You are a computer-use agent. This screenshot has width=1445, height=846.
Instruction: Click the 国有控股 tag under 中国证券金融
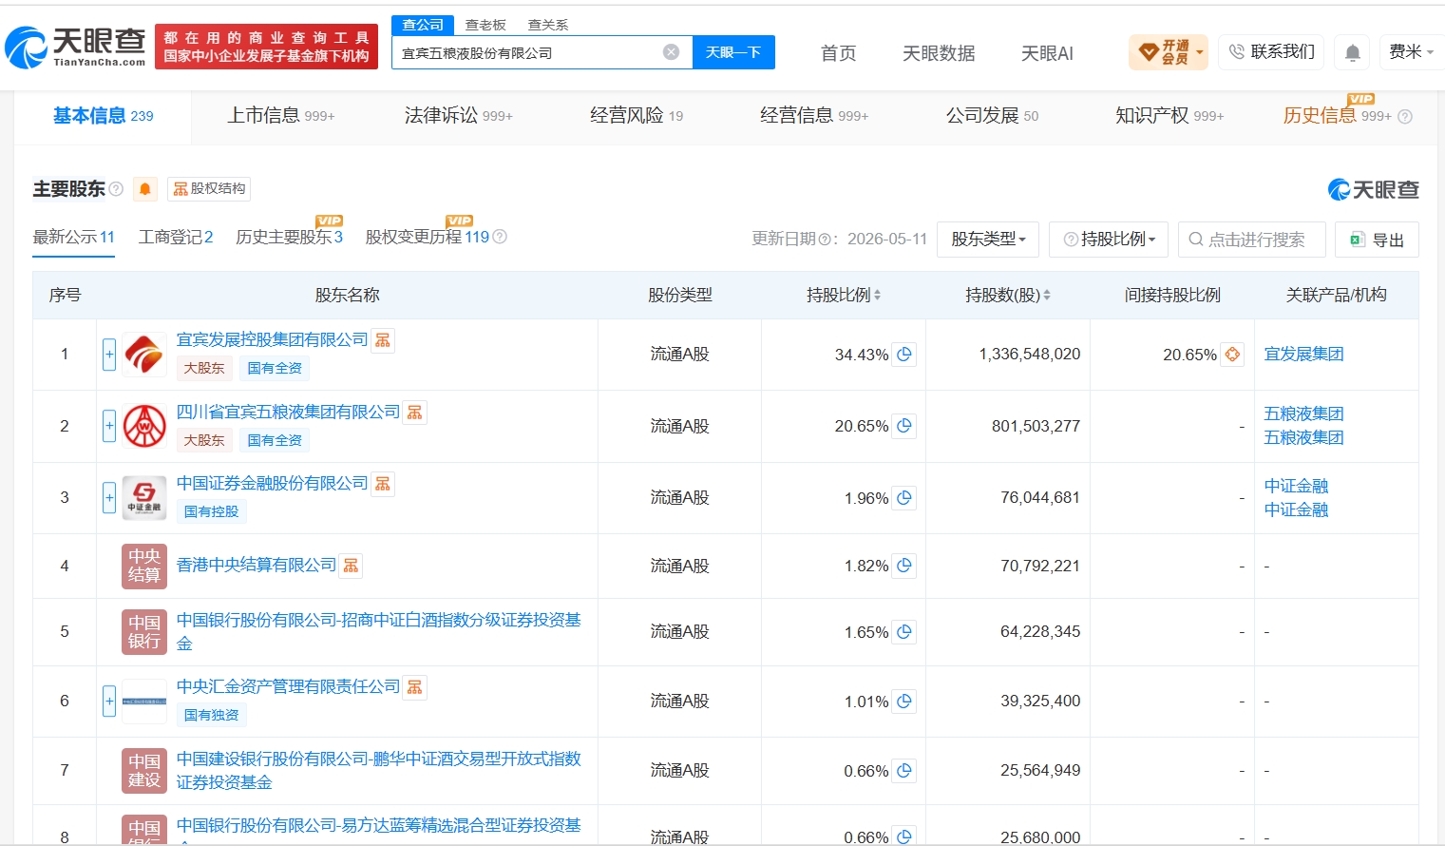coord(211,511)
